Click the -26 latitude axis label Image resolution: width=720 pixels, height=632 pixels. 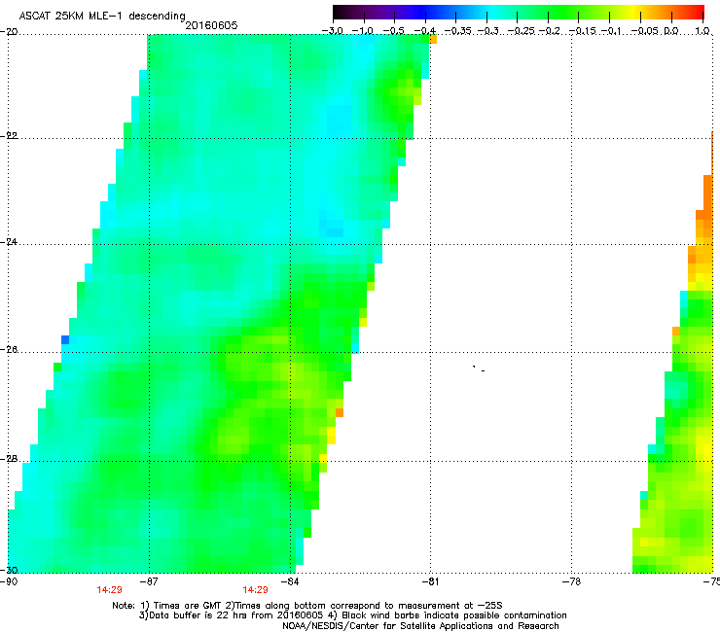9,350
